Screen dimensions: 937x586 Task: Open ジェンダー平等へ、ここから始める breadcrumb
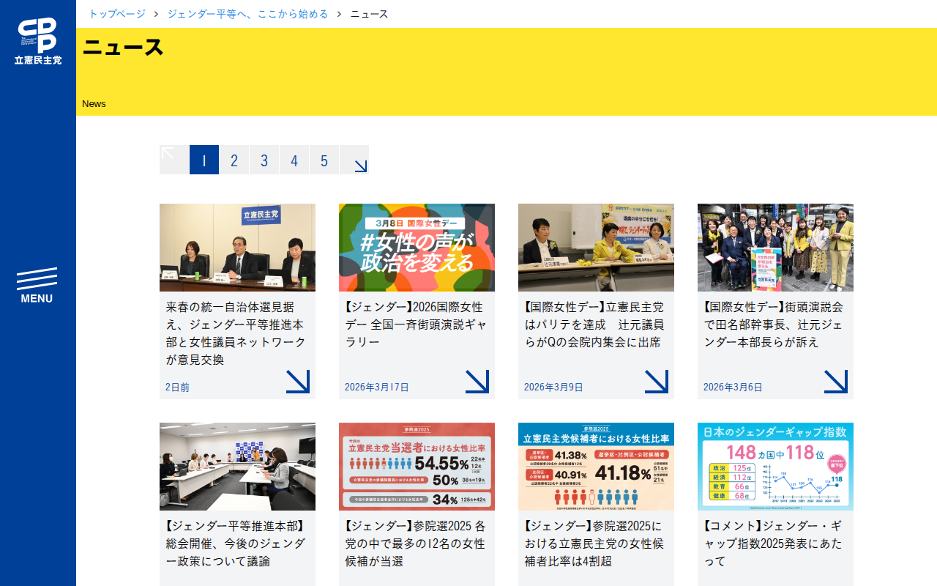248,14
